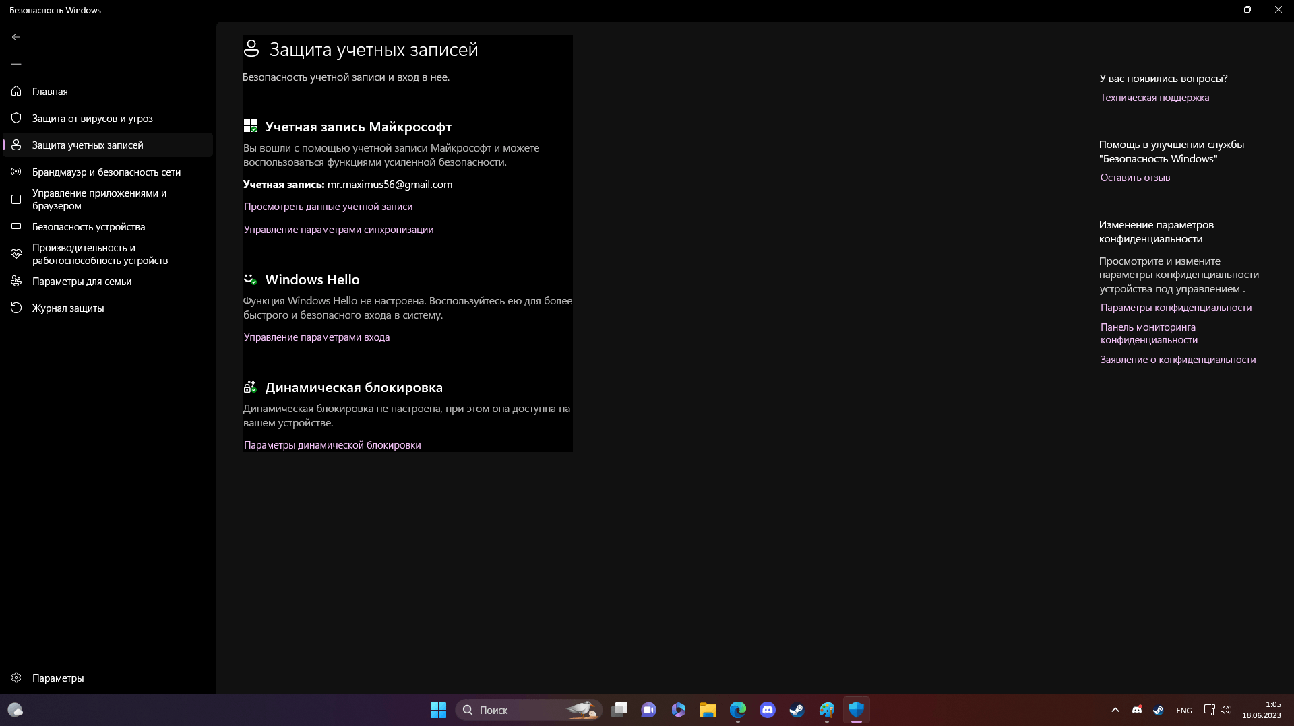Minimize the Безопасность Windows window
This screenshot has height=726, width=1294.
[1216, 10]
